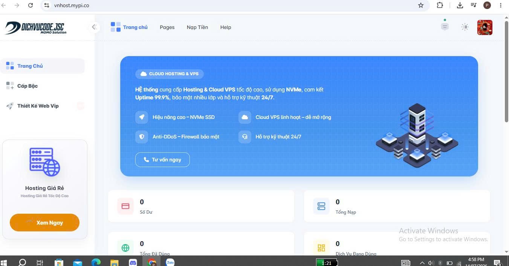Open Zalo from the taskbar
Viewport: 509px width, 266px height.
[170, 262]
